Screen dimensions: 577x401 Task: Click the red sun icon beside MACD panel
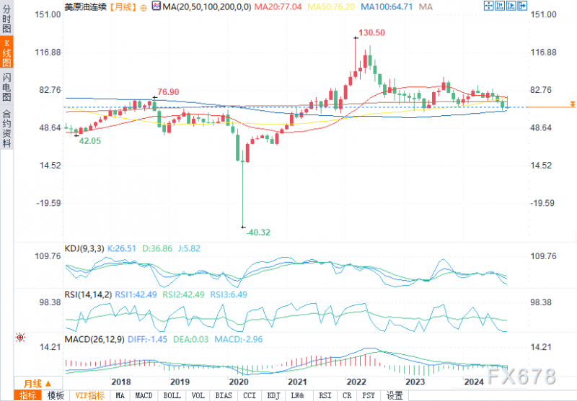tap(20, 338)
